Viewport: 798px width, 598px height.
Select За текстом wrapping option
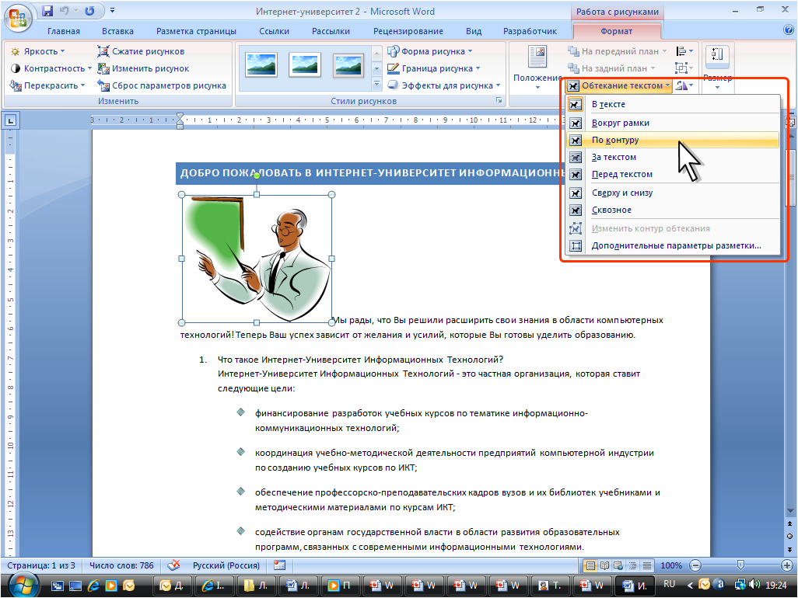point(614,157)
